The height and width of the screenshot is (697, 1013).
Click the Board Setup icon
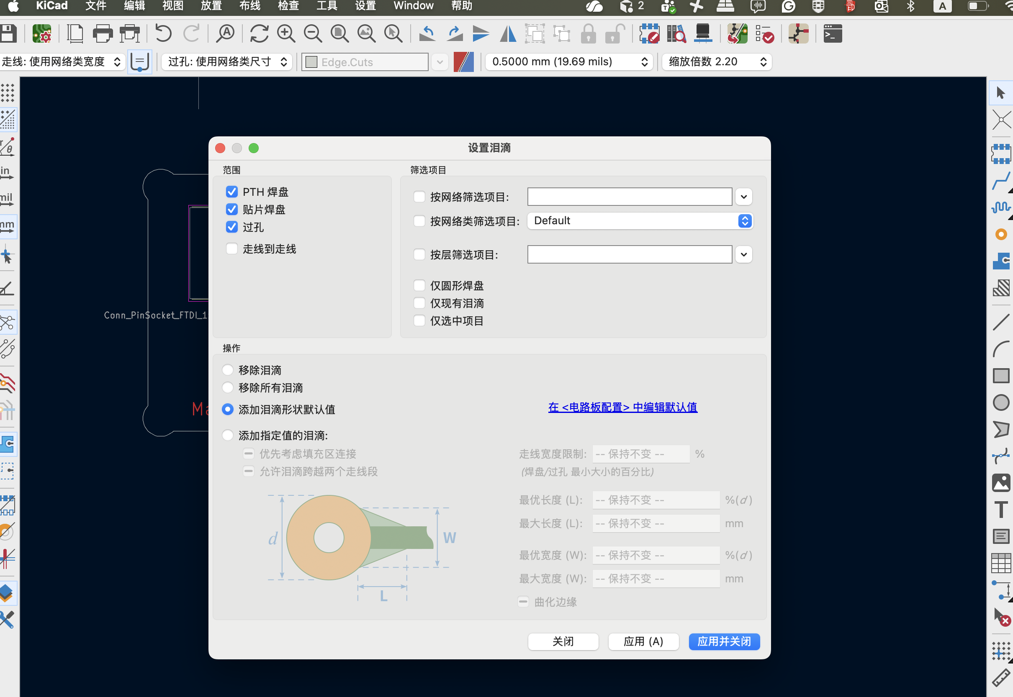(x=42, y=33)
